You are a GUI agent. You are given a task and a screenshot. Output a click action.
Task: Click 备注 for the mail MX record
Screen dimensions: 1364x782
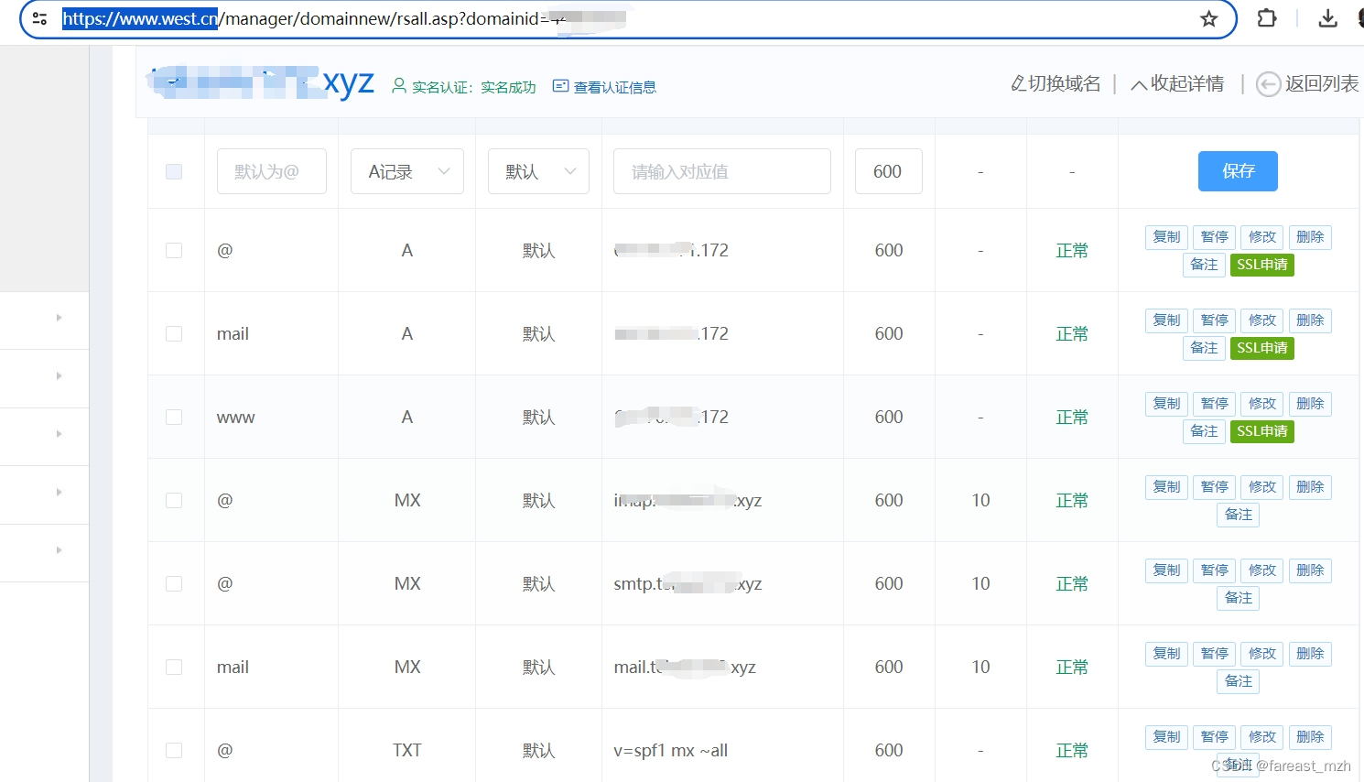(1239, 681)
